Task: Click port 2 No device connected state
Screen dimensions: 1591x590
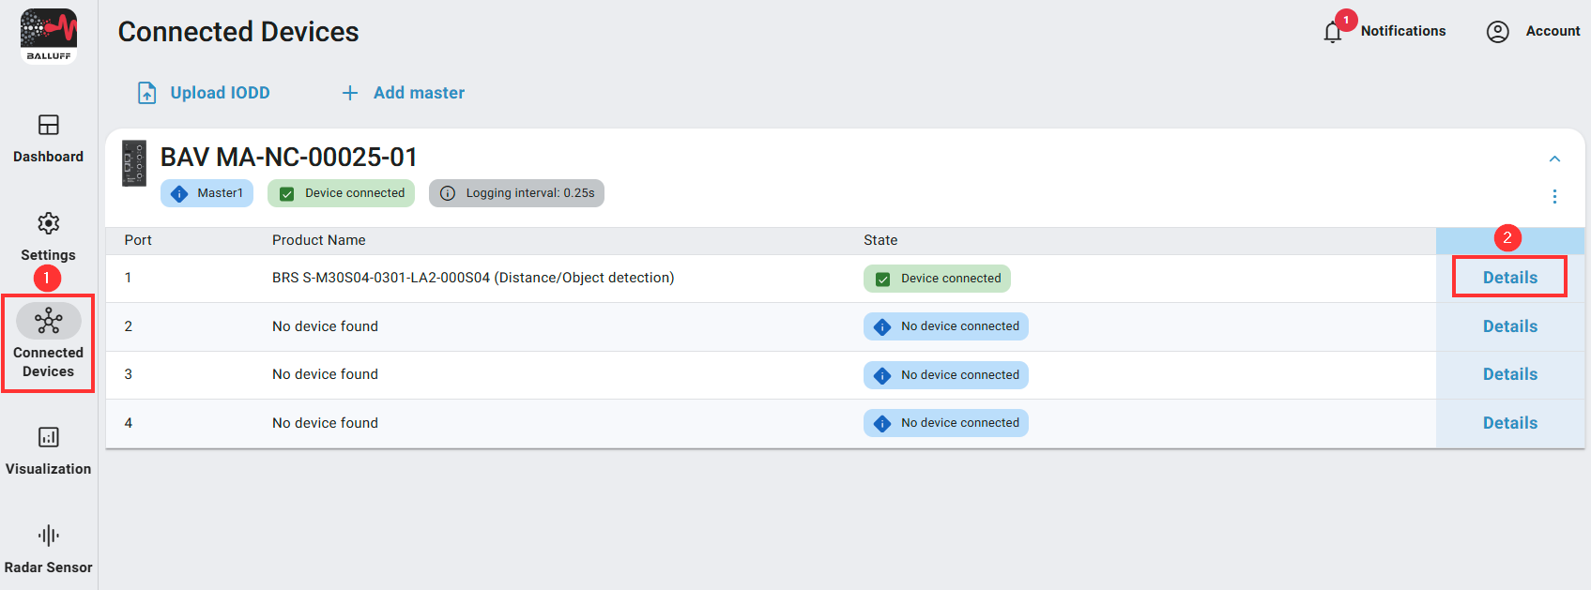Action: [x=946, y=326]
